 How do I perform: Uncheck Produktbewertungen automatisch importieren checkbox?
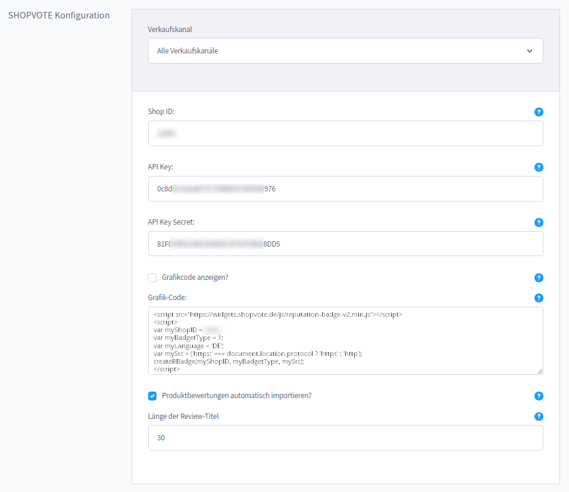pos(152,396)
